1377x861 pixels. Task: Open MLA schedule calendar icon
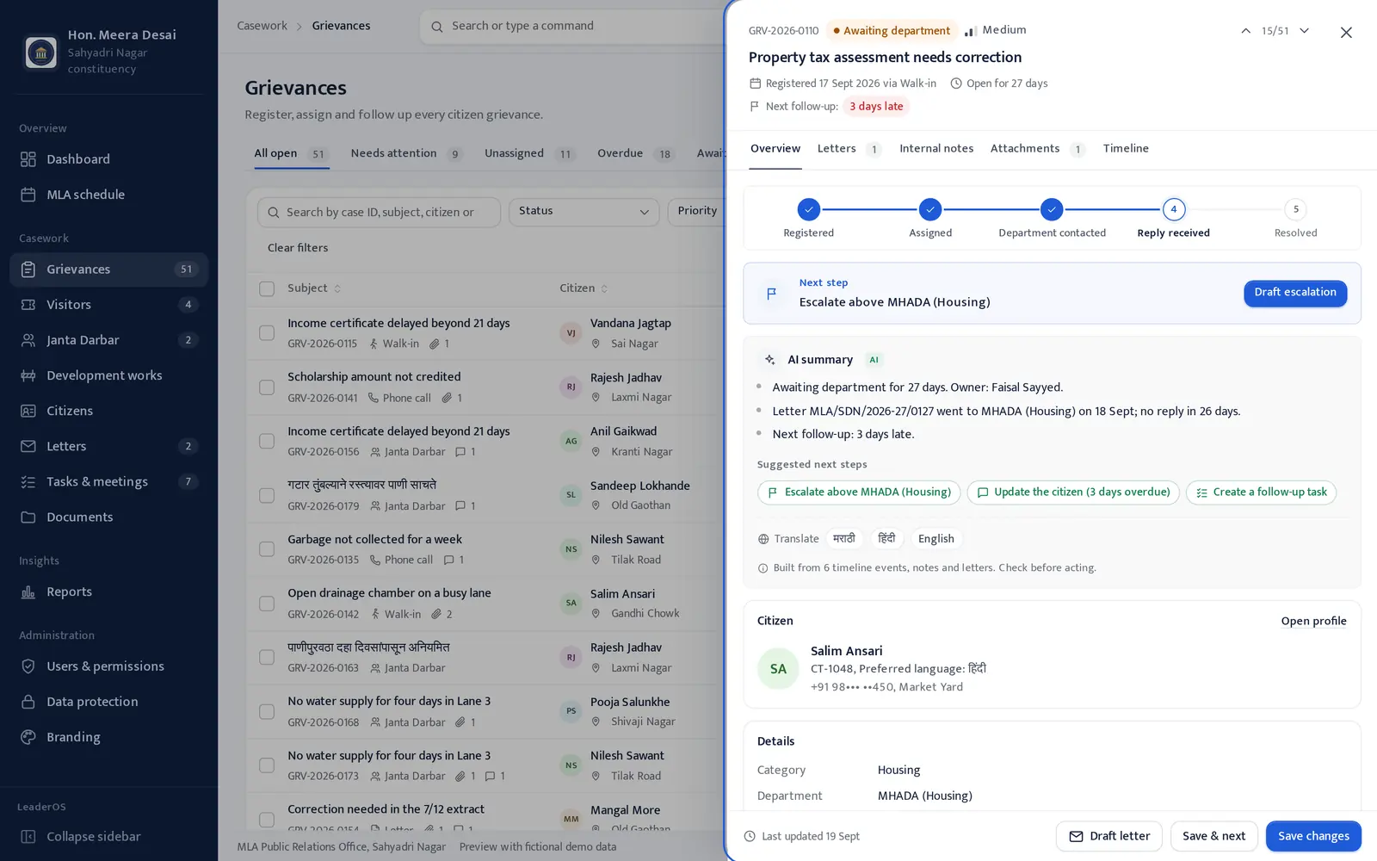pos(28,195)
